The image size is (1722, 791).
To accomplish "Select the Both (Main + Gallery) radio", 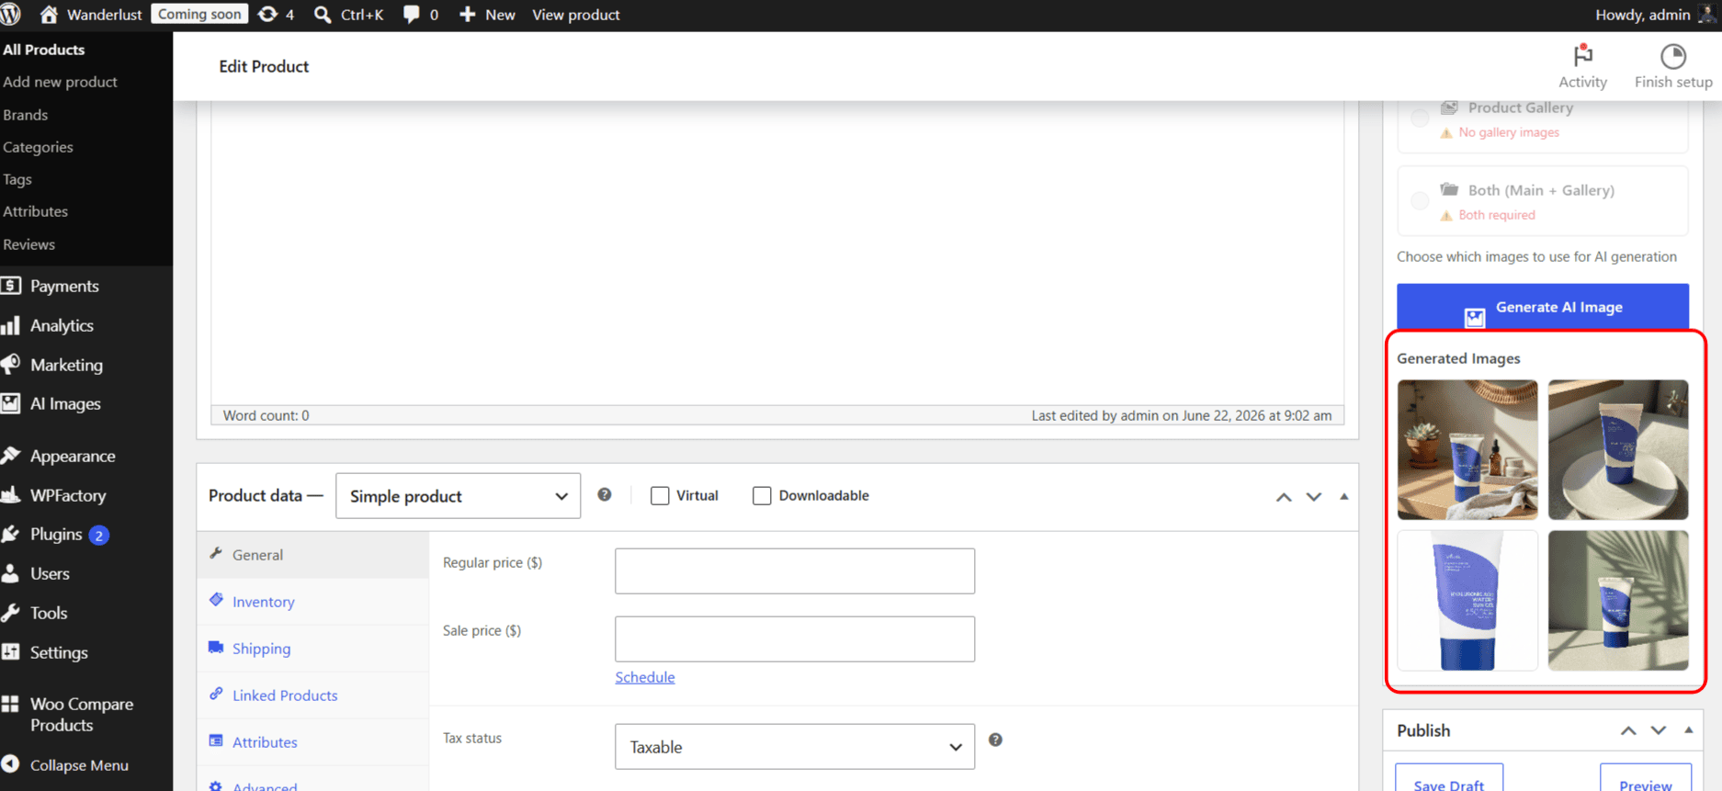I will (x=1420, y=200).
